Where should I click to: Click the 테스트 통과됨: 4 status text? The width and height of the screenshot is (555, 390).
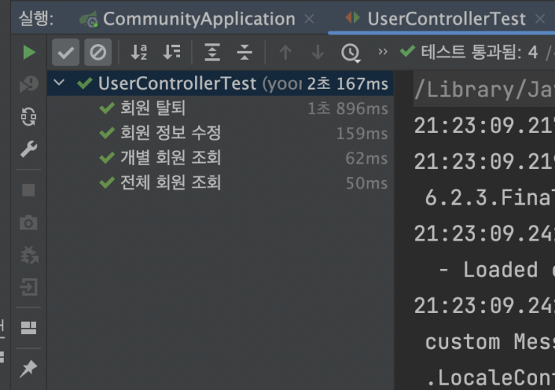coord(480,52)
